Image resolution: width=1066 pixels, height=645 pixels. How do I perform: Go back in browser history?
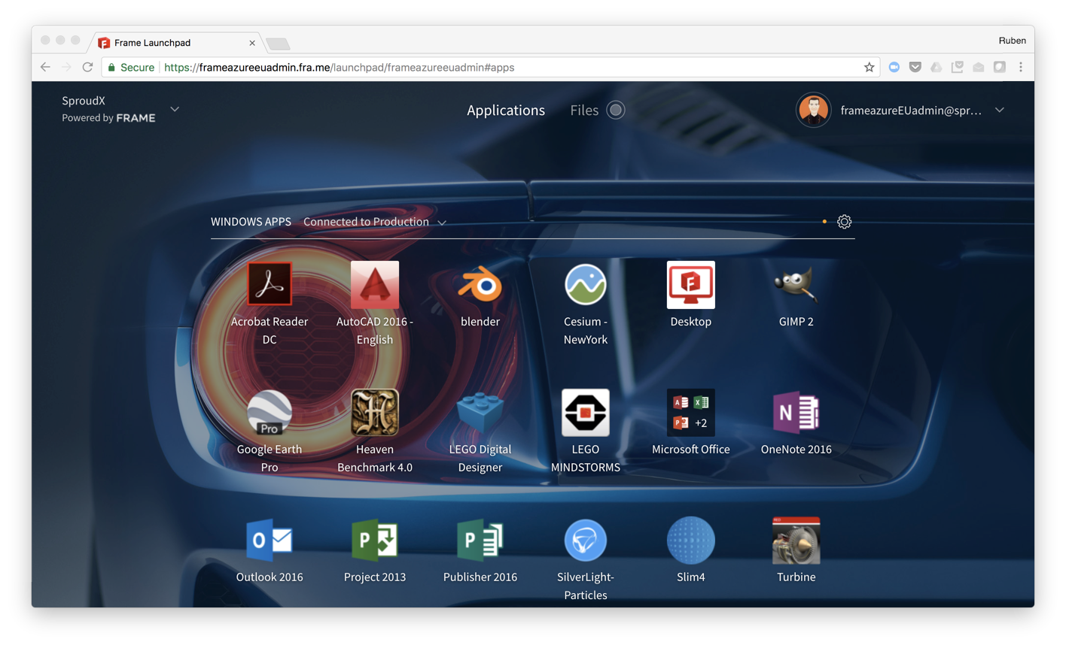(46, 68)
